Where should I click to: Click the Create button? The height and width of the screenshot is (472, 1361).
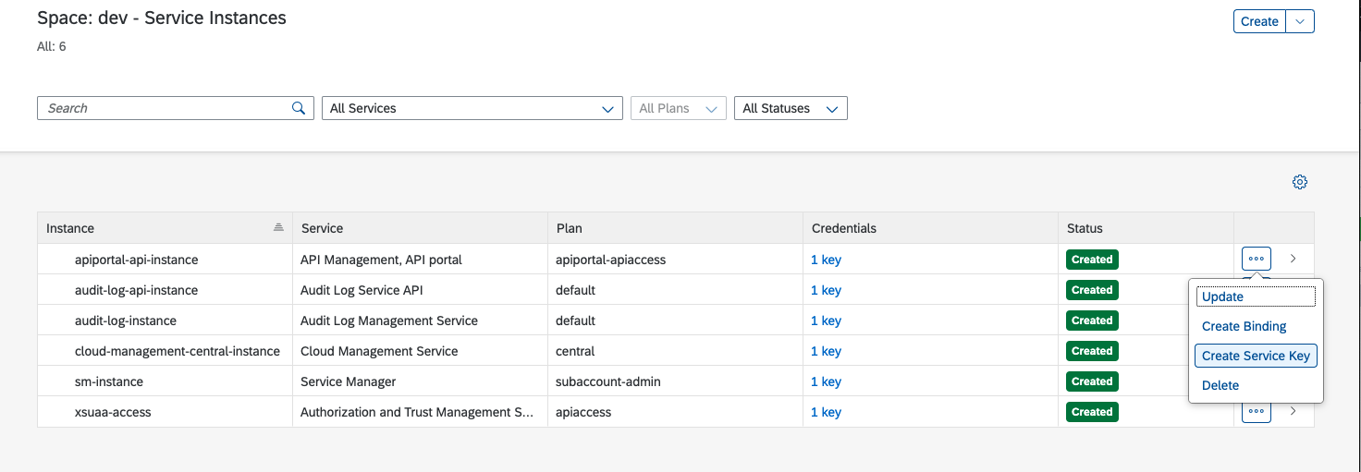(x=1259, y=21)
